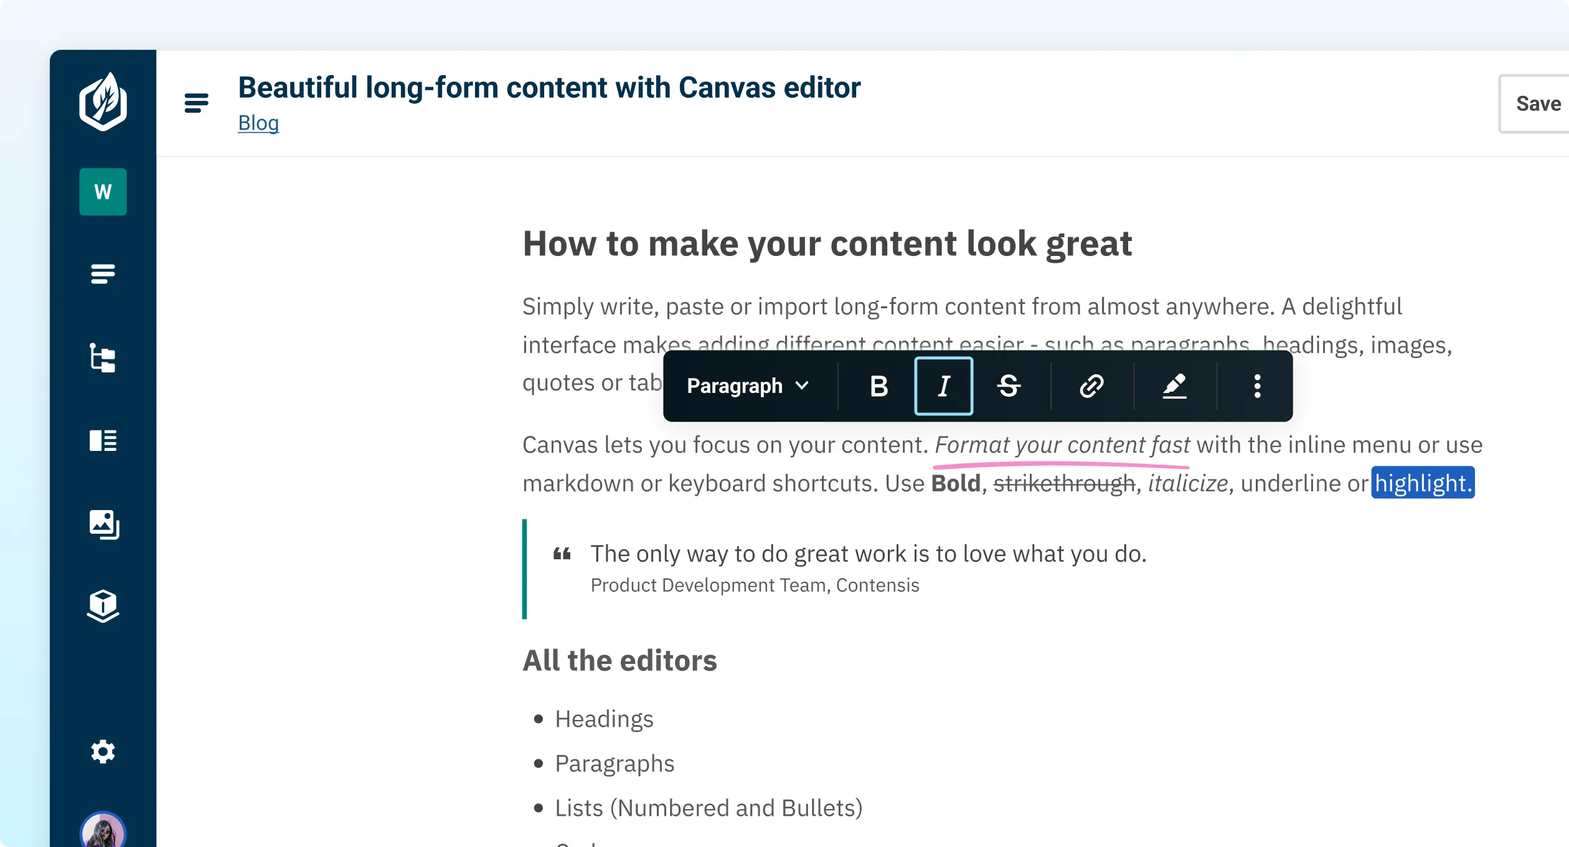
Task: Apply highlight with the highlighter pen icon
Action: point(1174,386)
